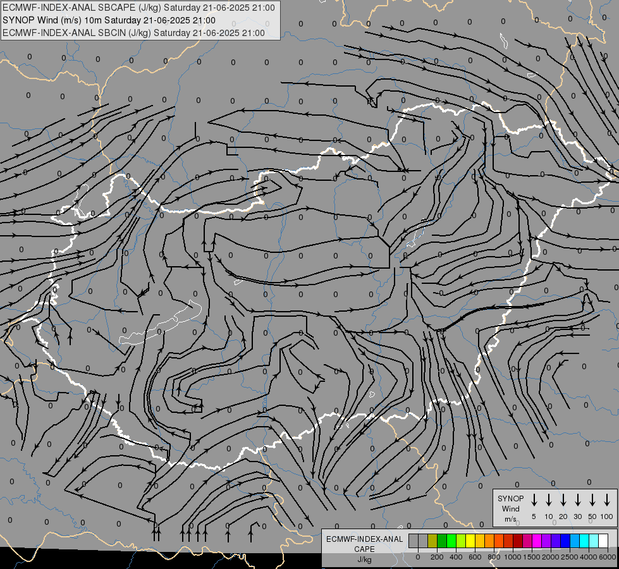Click the wind arrow above the 100 label

(607, 499)
